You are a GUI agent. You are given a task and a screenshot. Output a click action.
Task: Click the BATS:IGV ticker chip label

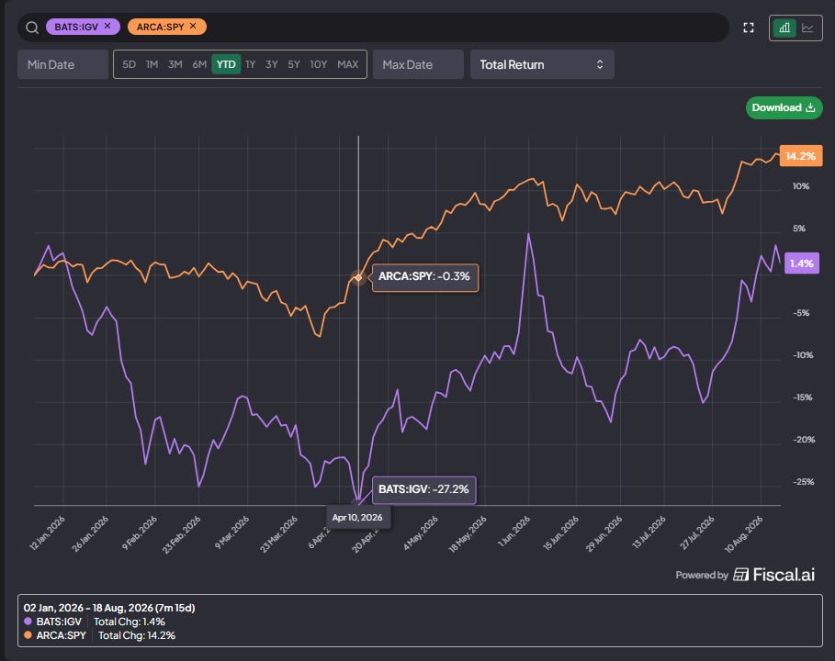[76, 27]
